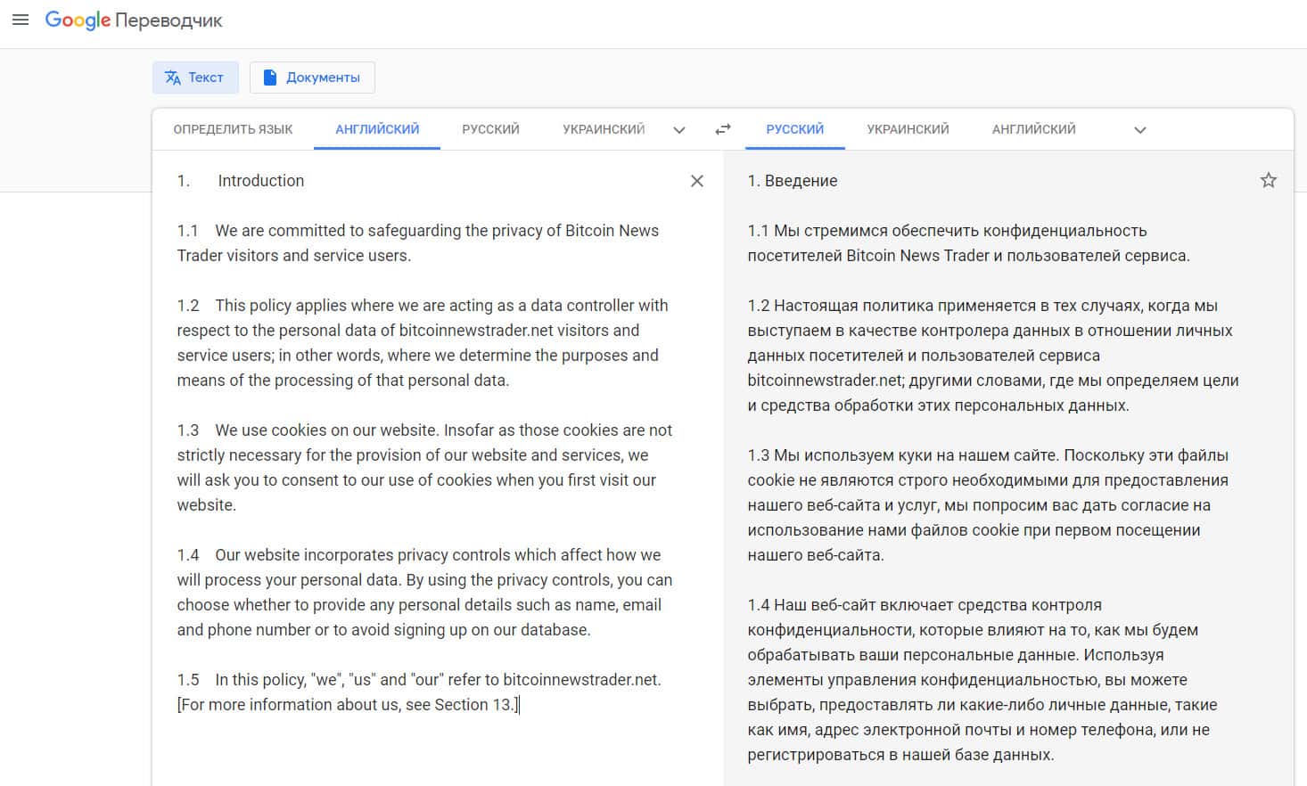Click source paragraph 1.4 about privacy controls

click(x=424, y=593)
